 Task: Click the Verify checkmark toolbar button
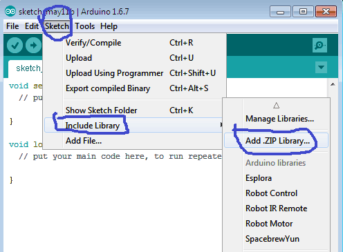[15, 45]
